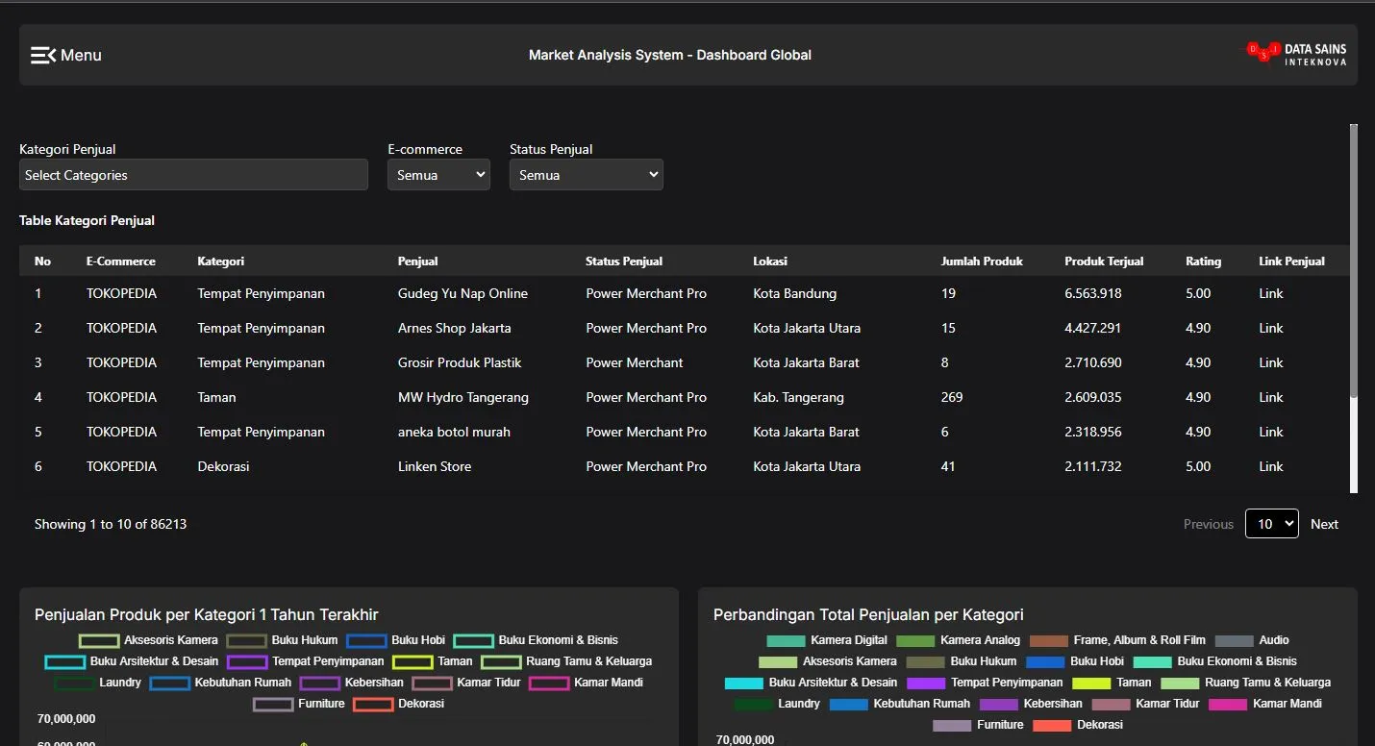
Task: Select the seller name Gudeg Yu Nap Online
Action: (462, 293)
